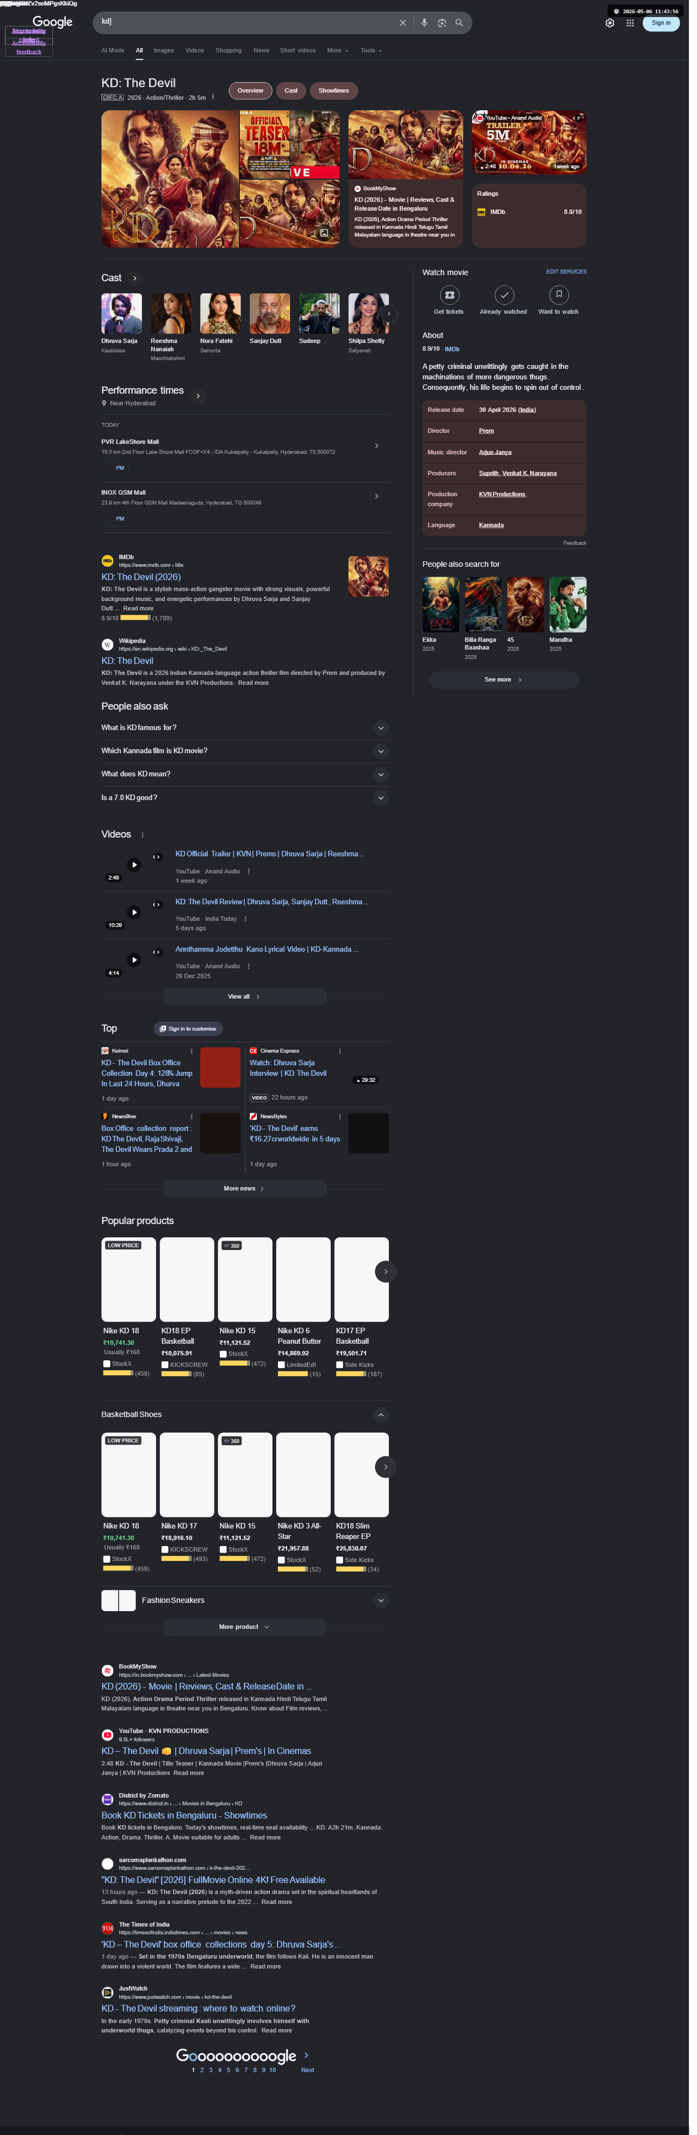Open options for Koimoi news card
This screenshot has width=697, height=2135.
point(191,1051)
